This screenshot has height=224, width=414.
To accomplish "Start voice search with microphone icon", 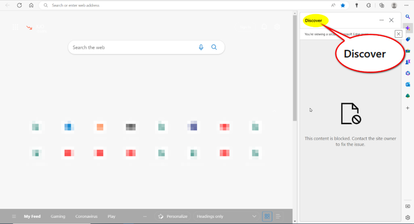I will (x=201, y=47).
